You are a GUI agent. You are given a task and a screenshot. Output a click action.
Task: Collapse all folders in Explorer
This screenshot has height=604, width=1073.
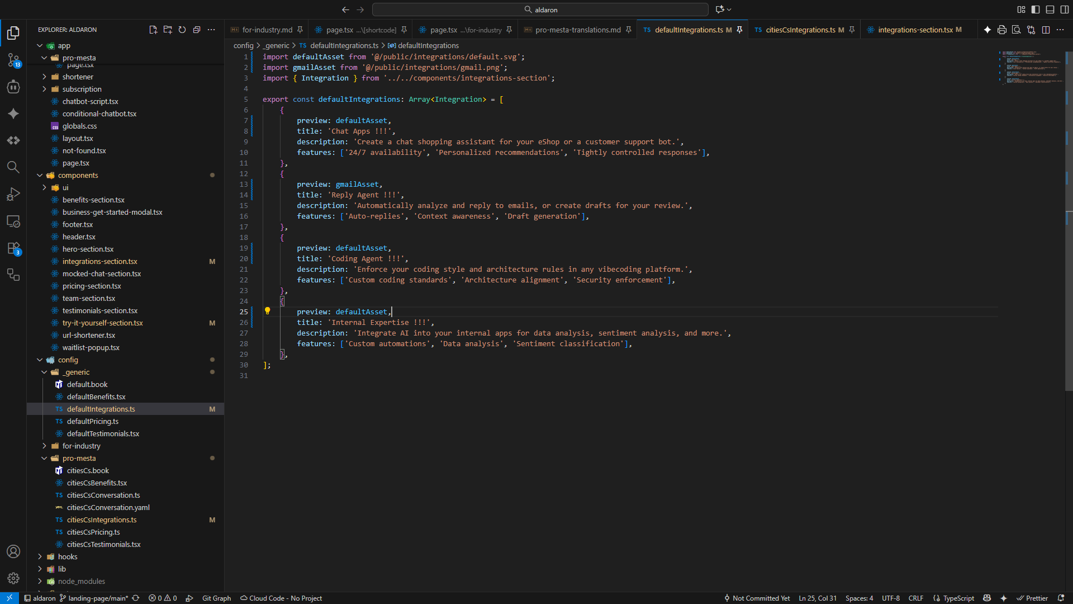point(197,30)
